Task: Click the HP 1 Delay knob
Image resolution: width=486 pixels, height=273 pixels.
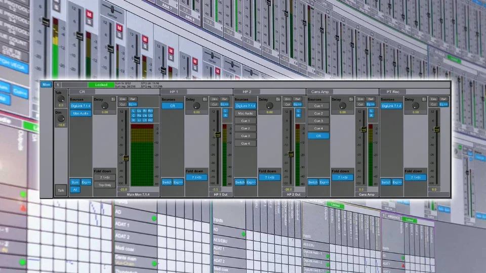Action: tap(196, 106)
